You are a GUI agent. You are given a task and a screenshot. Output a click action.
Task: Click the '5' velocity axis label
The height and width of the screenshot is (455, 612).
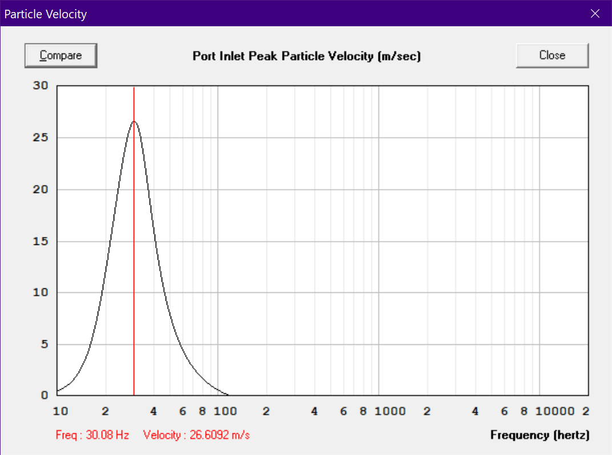point(45,344)
